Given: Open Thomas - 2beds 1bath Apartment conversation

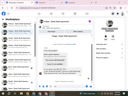Looking at the screenshot, I should pyautogui.click(x=17, y=25).
